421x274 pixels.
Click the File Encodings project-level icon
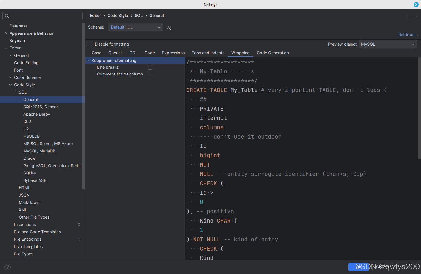click(x=79, y=239)
